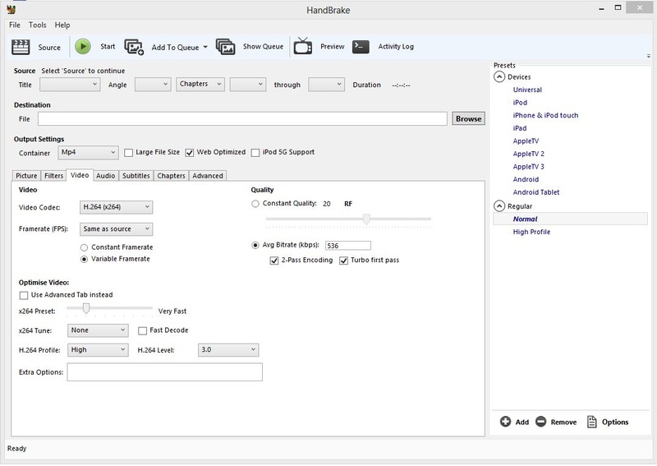Click the Browse destination button
This screenshot has height=466, width=657.
(468, 118)
